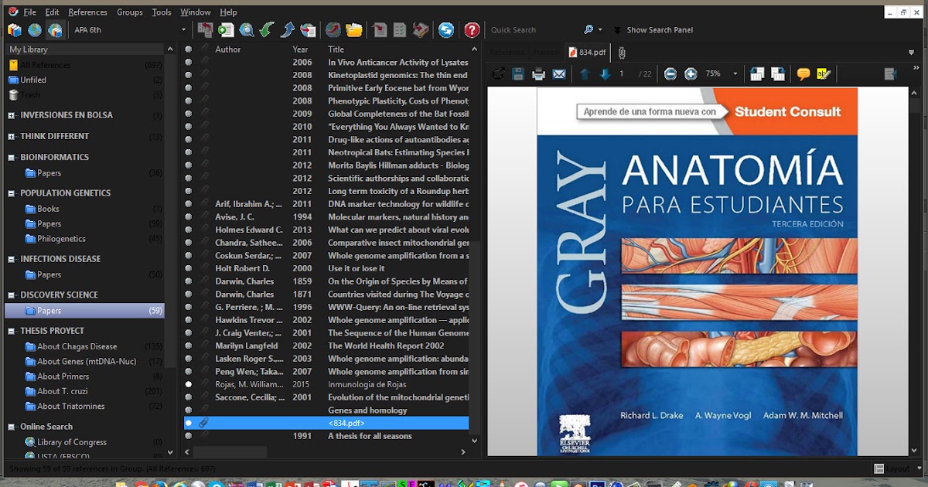Toggle read status dot for Inmunologia de Rojas

coord(189,384)
